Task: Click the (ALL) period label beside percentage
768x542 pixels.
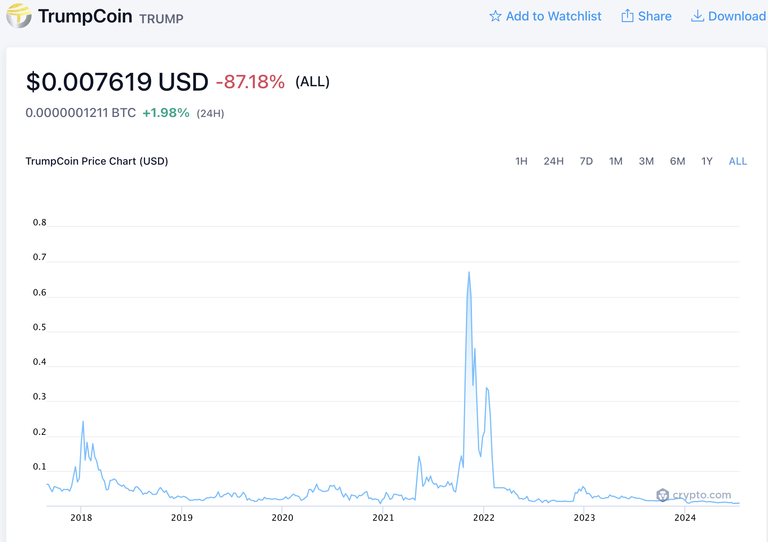Action: coord(313,82)
